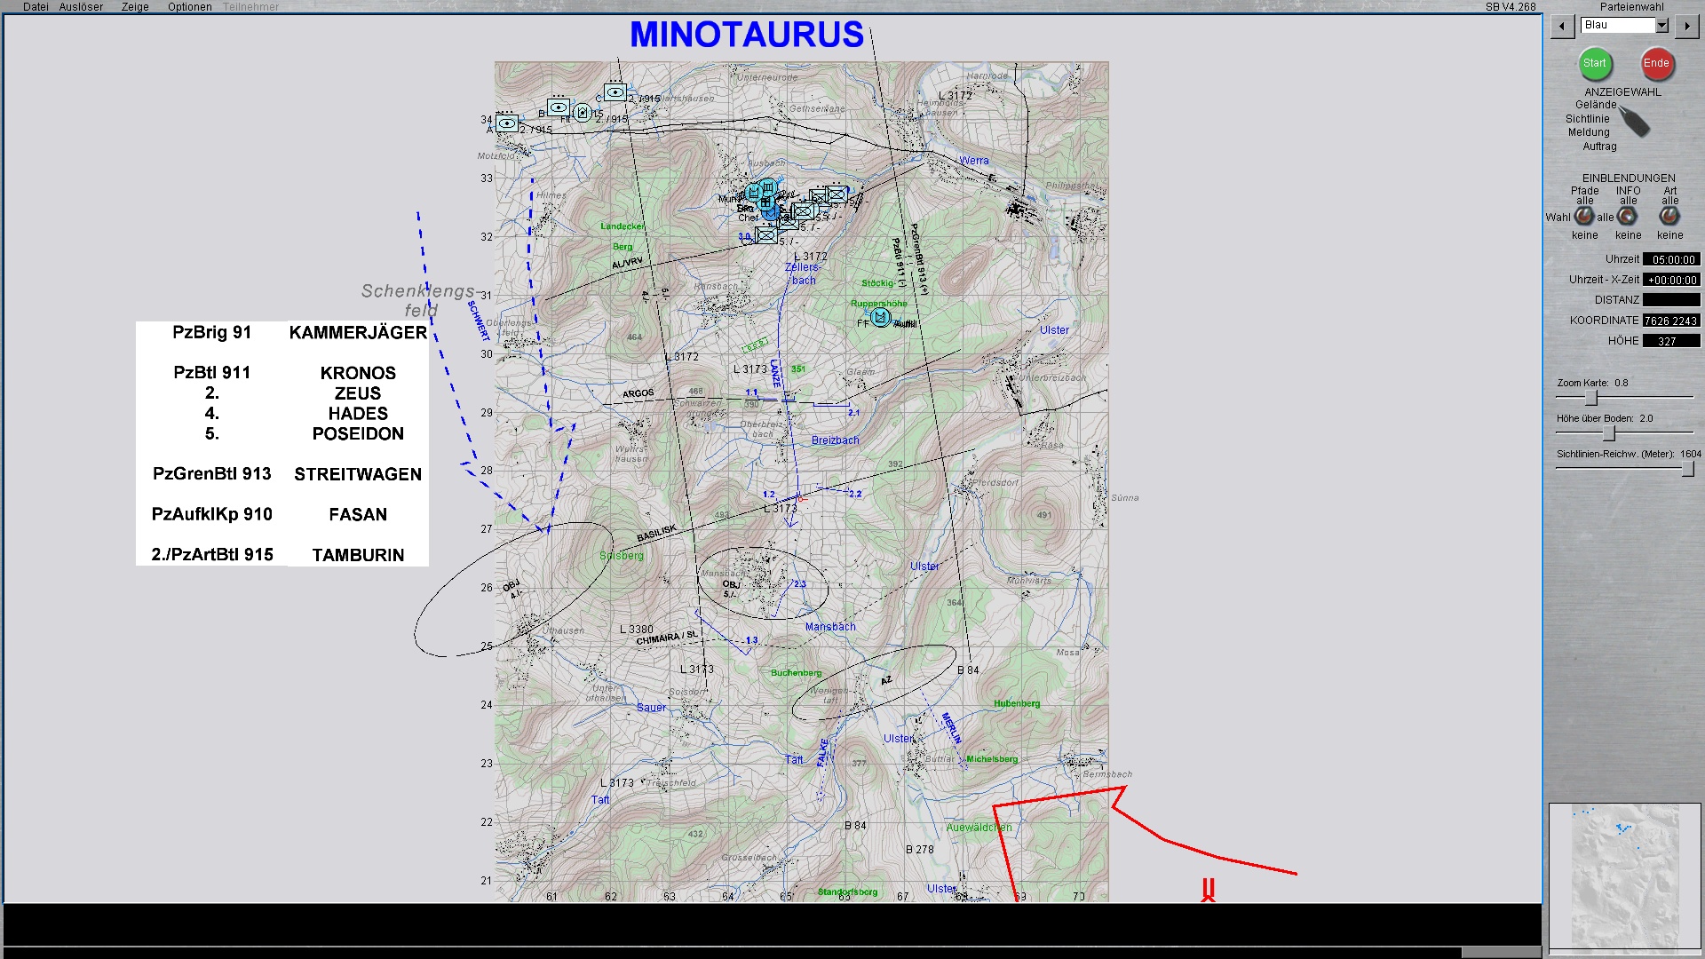Image resolution: width=1705 pixels, height=959 pixels.
Task: Set display mode to Gelände
Action: (1596, 105)
